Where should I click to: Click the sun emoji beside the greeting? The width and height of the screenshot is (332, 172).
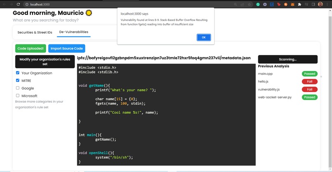pos(89,13)
